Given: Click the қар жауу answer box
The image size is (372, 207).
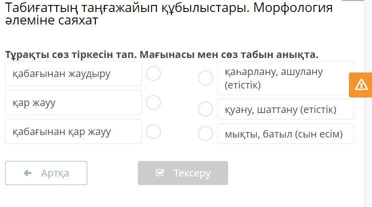Looking at the screenshot, I should 73,103.
